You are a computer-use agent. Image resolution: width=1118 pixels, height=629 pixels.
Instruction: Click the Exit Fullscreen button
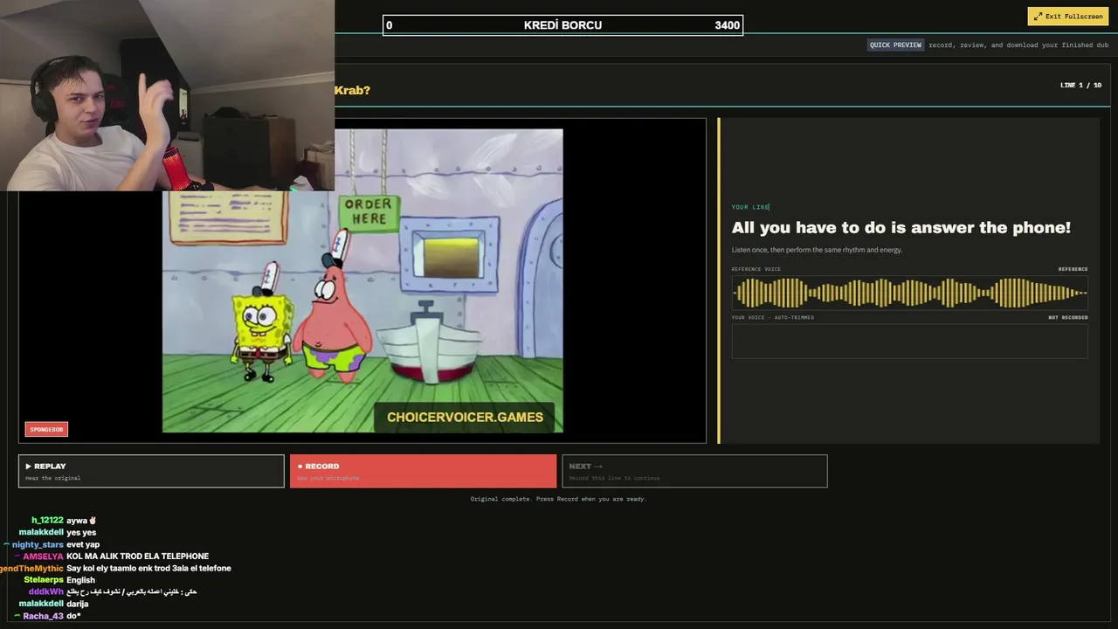1067,17
